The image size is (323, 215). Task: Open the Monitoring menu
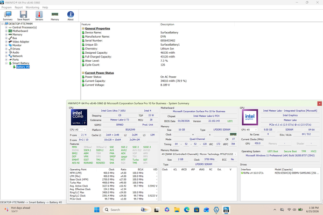coord(32,8)
